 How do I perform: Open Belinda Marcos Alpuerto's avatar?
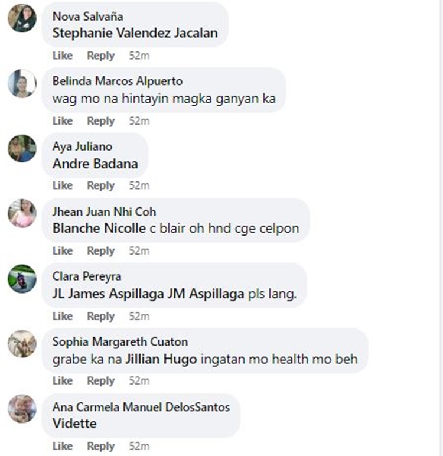pyautogui.click(x=22, y=83)
